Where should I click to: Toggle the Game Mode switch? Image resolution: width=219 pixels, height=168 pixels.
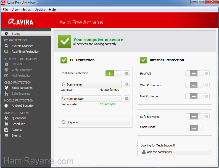pos(194,128)
